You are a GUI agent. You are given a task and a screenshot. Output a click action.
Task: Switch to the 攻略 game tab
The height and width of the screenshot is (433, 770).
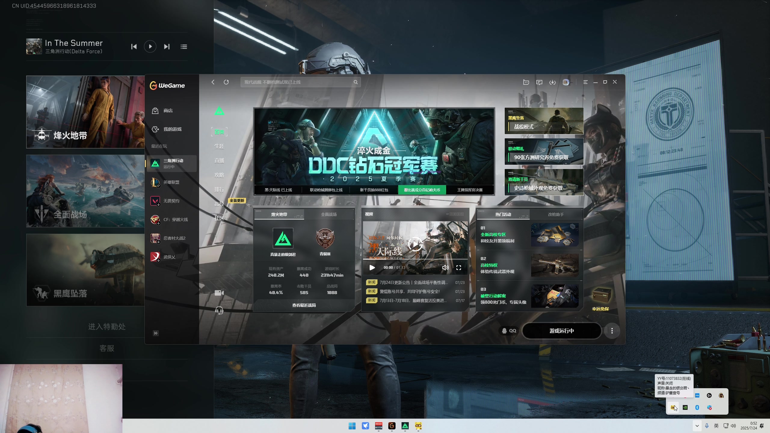(219, 175)
